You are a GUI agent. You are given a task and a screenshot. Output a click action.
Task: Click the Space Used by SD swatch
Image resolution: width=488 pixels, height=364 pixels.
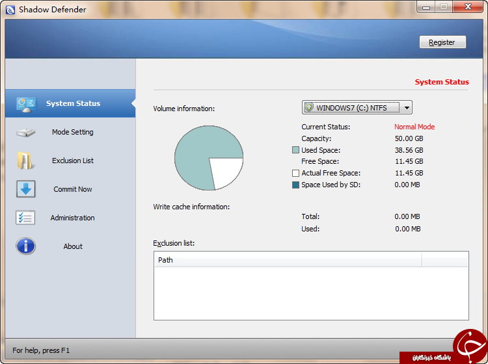click(295, 185)
